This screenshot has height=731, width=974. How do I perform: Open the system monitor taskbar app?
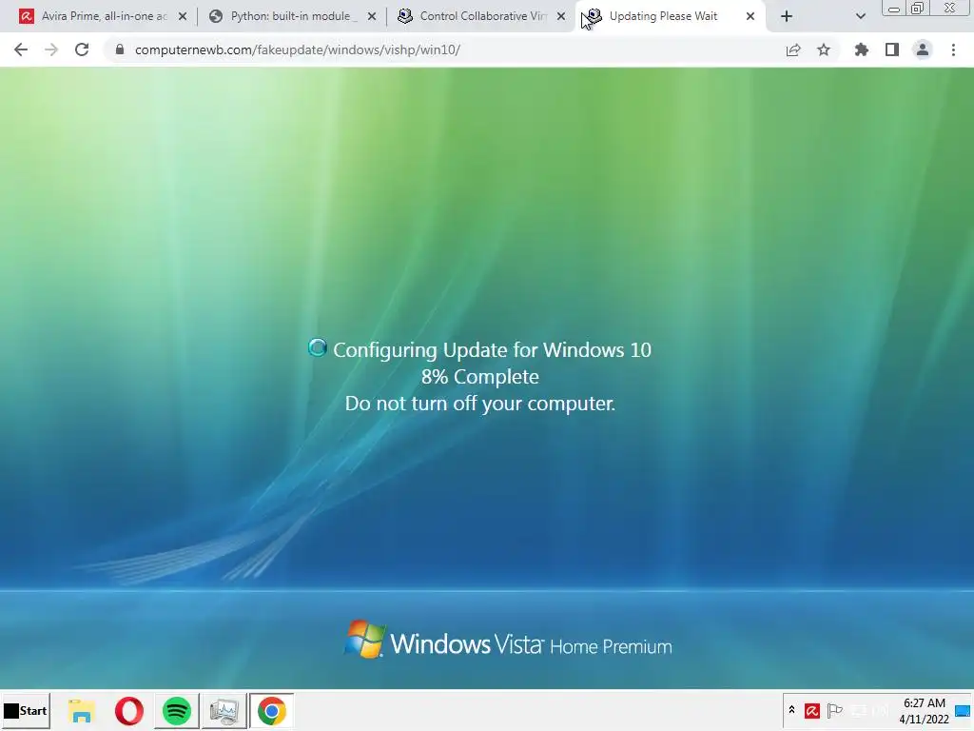[224, 710]
